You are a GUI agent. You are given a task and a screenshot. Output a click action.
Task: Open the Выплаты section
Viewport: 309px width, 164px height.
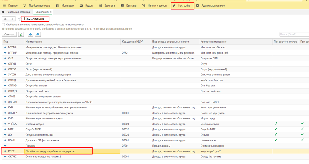click(x=128, y=5)
